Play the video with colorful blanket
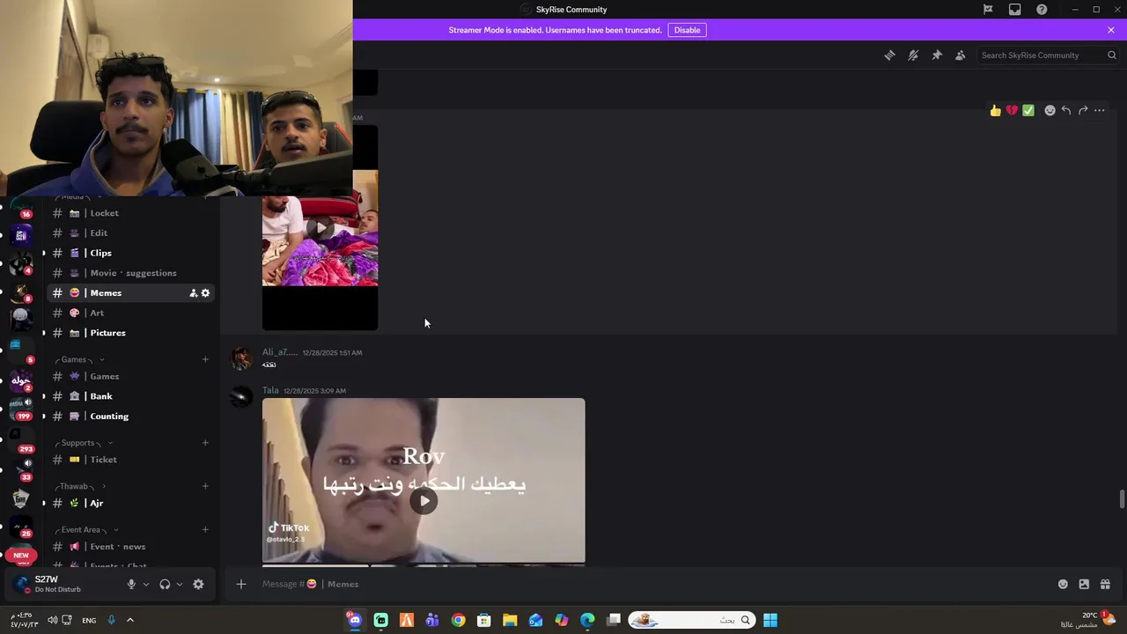The height and width of the screenshot is (634, 1127). coord(320,228)
